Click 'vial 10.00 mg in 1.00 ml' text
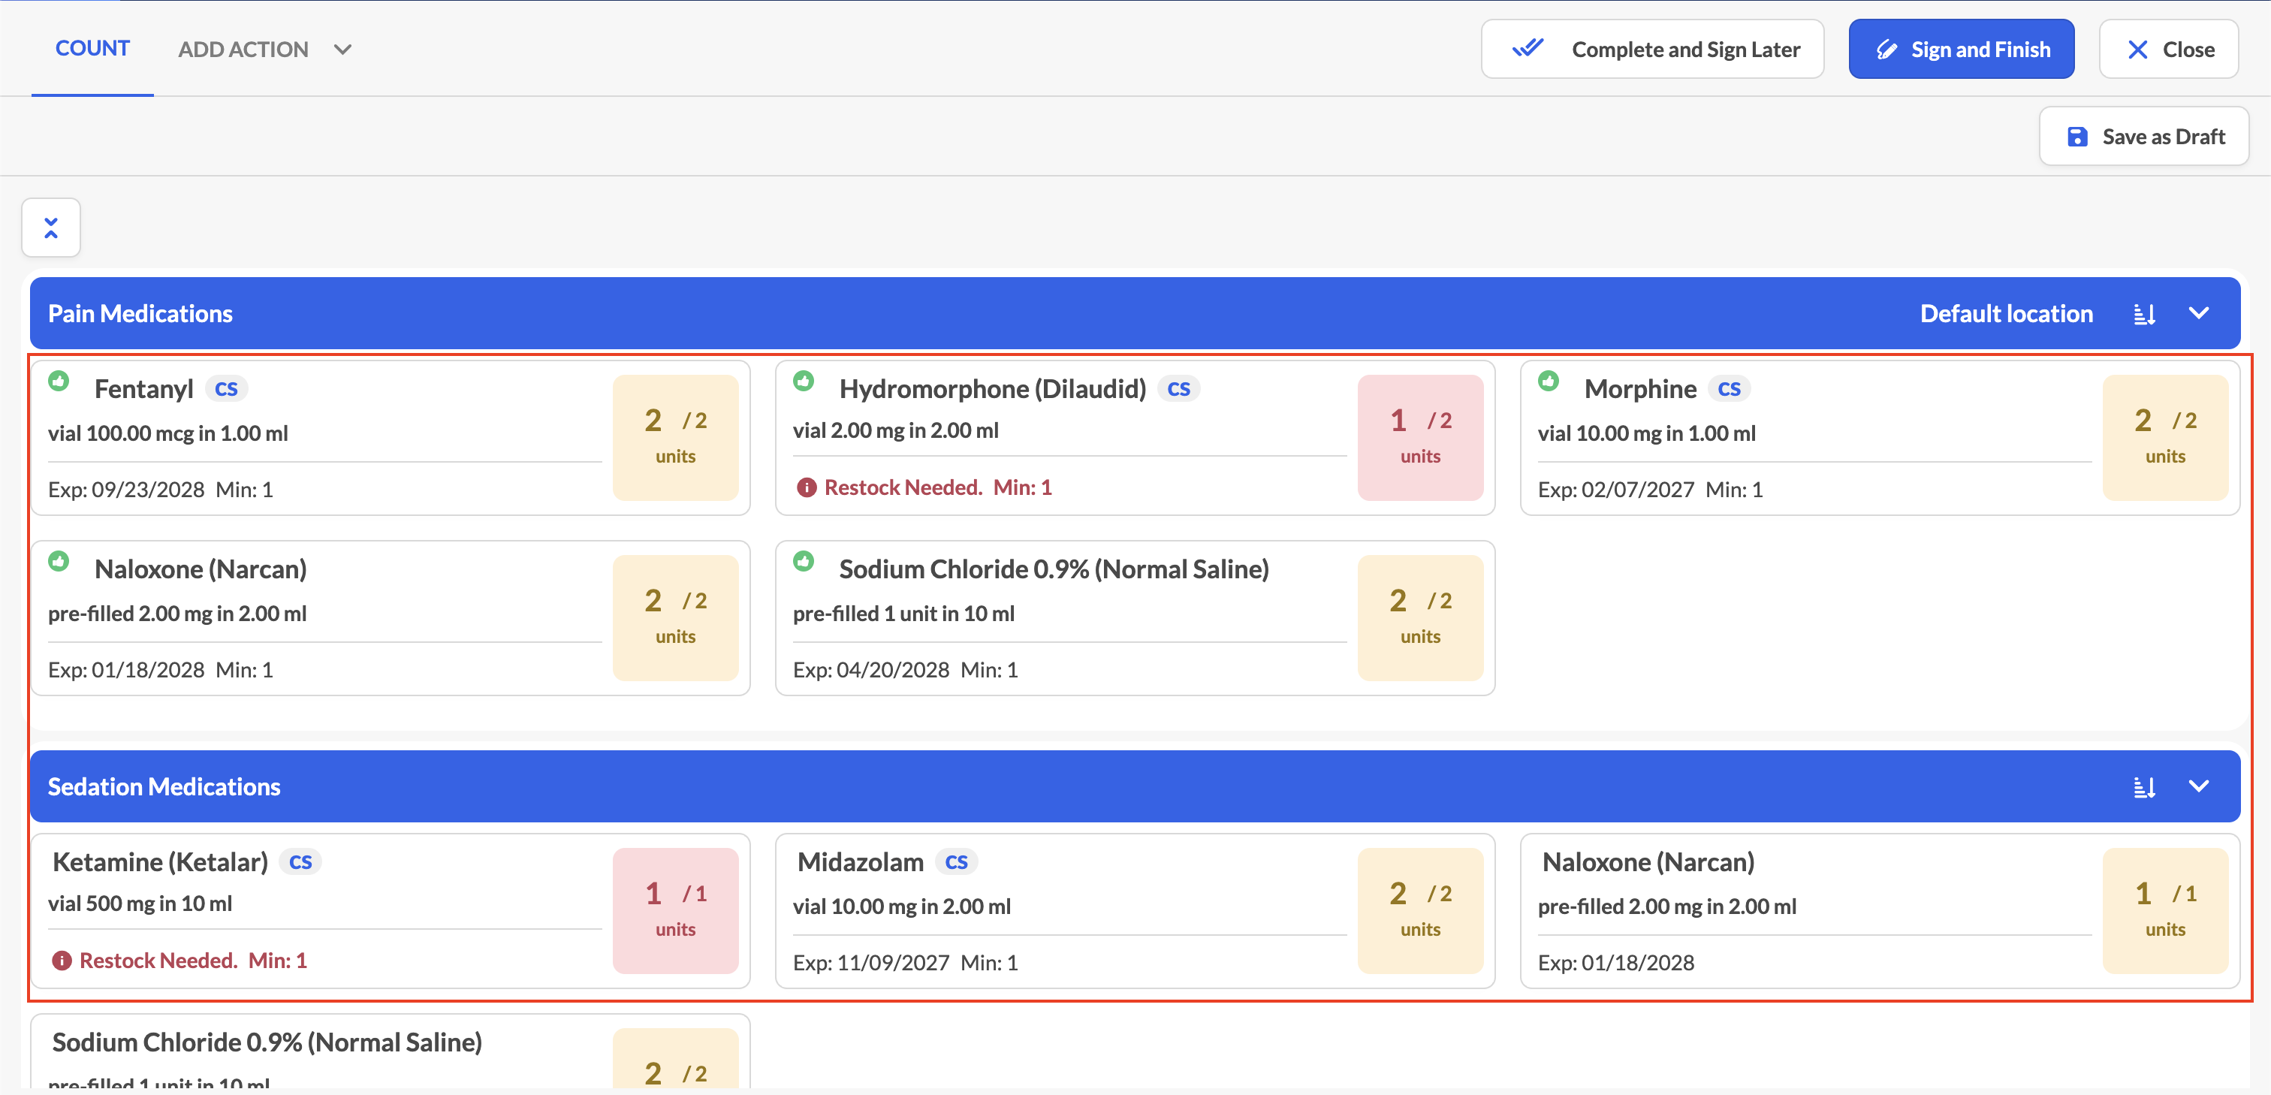The width and height of the screenshot is (2271, 1095). (1647, 434)
